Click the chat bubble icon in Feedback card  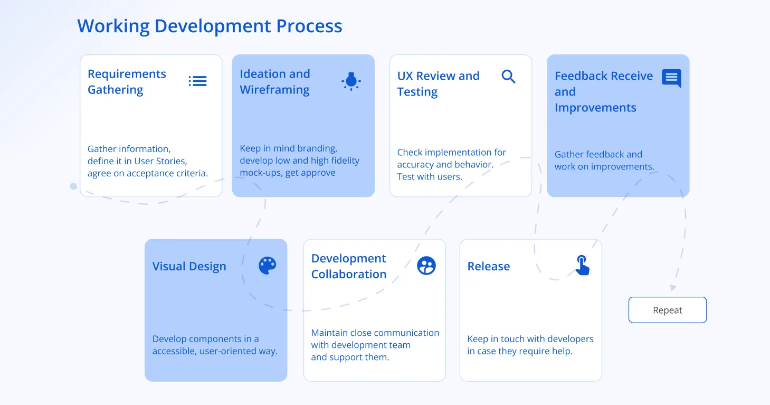click(x=671, y=78)
